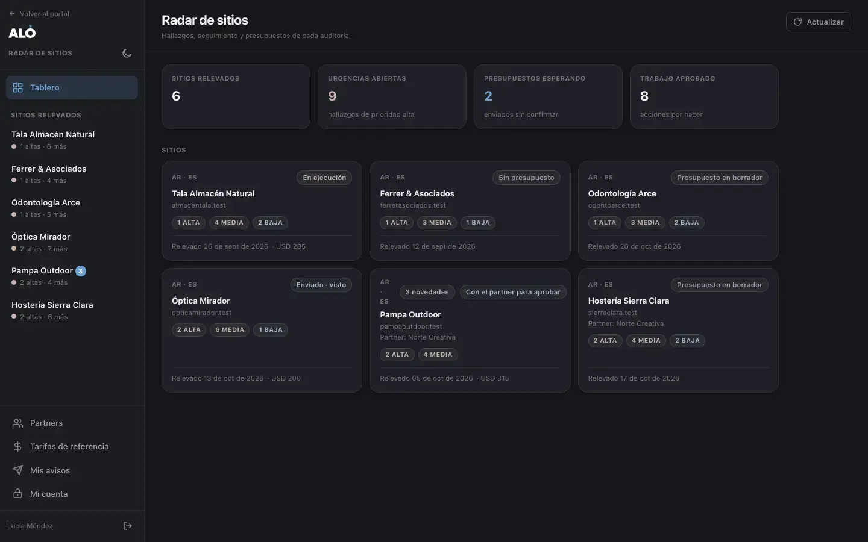Click the 2 BAJA tag on Hostería Sierra Clara
Screen dimensions: 868x542
(688, 341)
